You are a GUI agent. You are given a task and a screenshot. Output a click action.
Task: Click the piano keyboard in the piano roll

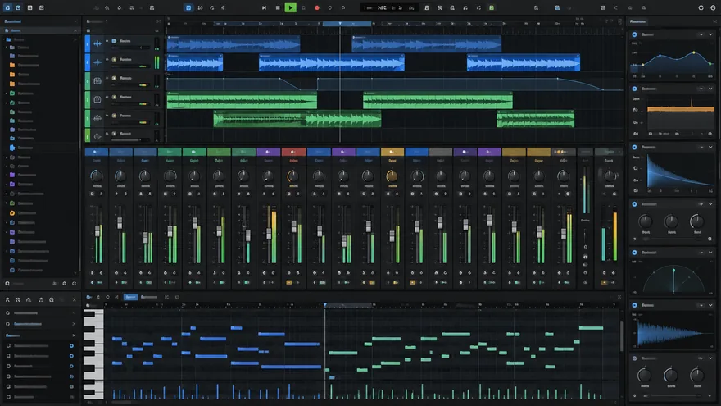pyautogui.click(x=93, y=354)
